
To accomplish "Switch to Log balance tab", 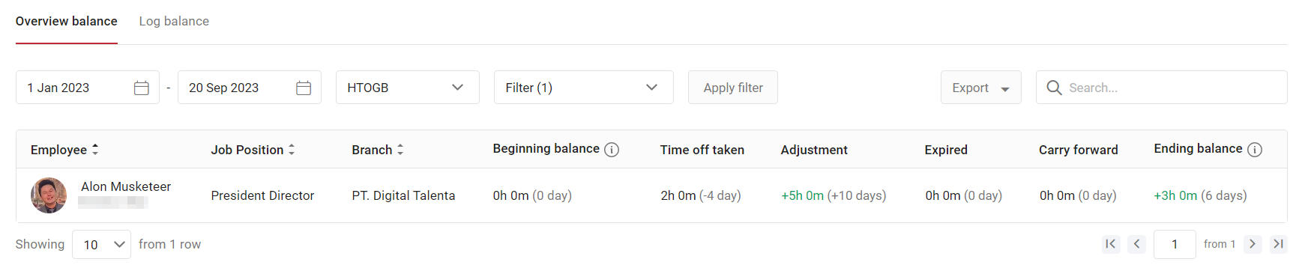I will pos(174,21).
